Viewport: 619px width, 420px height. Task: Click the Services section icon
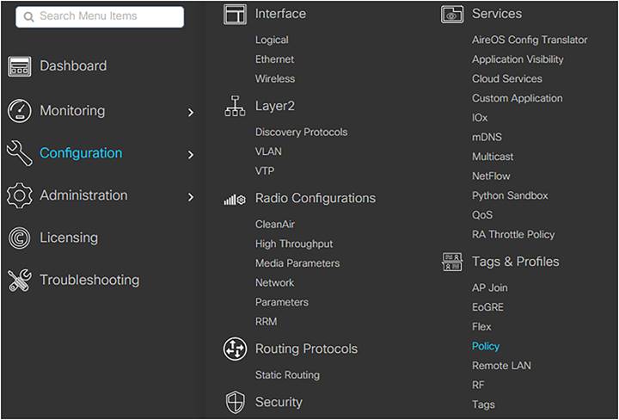coord(452,15)
